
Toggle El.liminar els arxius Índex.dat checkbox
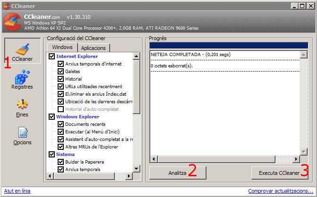(x=60, y=94)
